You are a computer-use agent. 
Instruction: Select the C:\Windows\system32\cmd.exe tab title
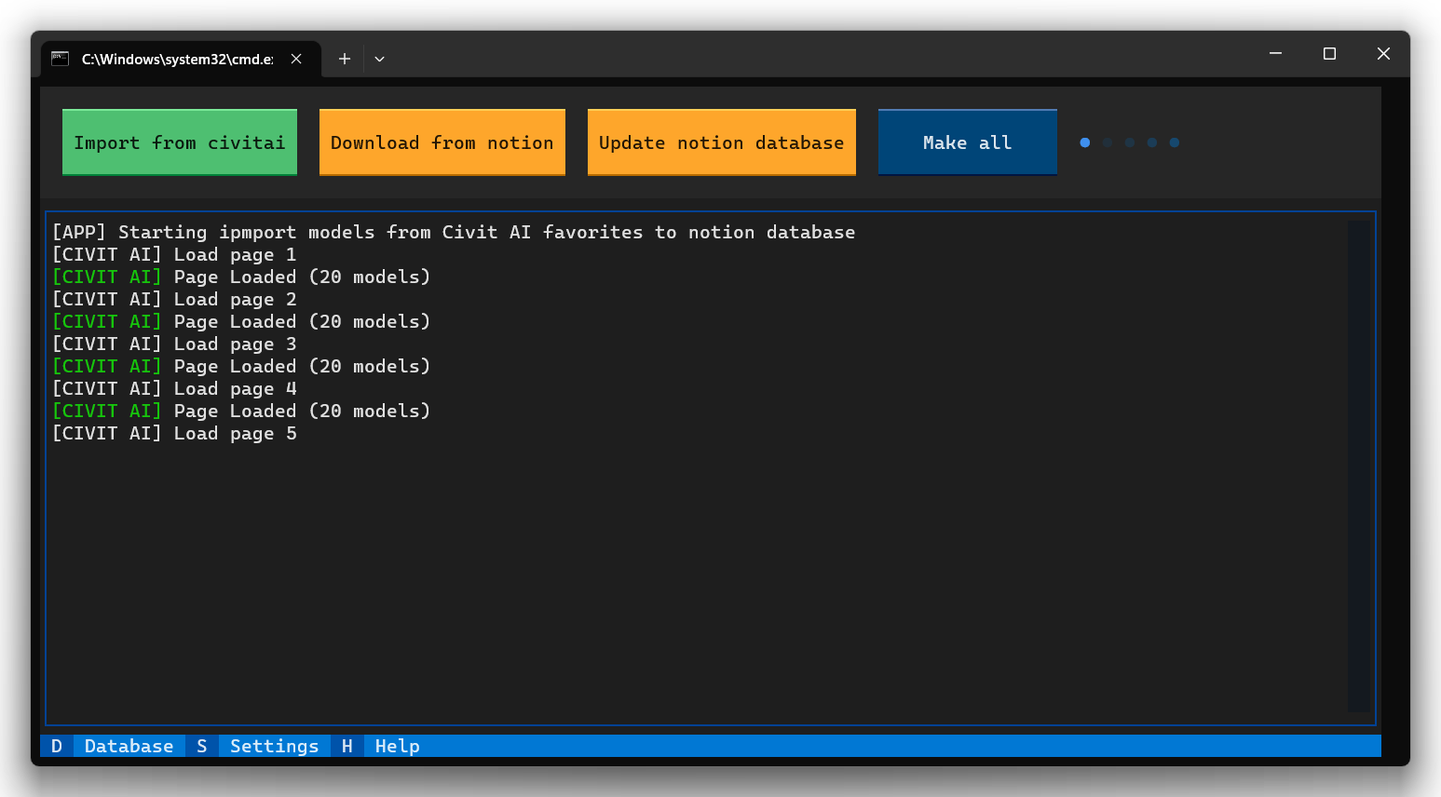point(177,59)
